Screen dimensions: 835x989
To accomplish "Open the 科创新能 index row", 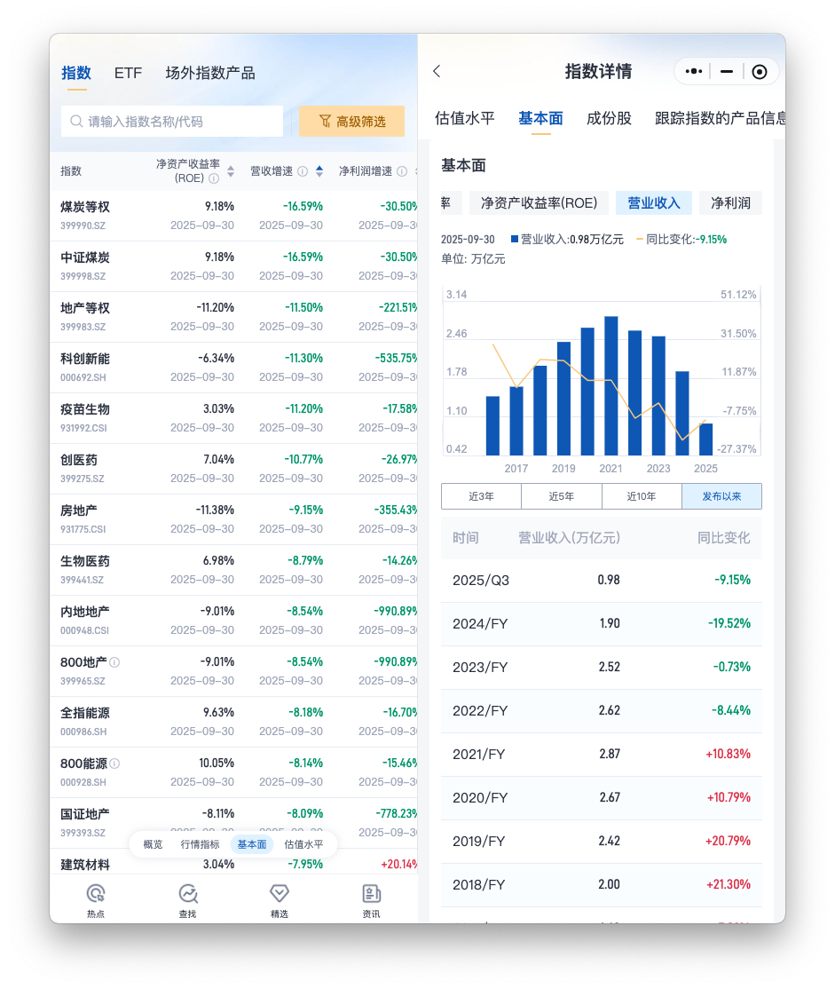I will 233,367.
